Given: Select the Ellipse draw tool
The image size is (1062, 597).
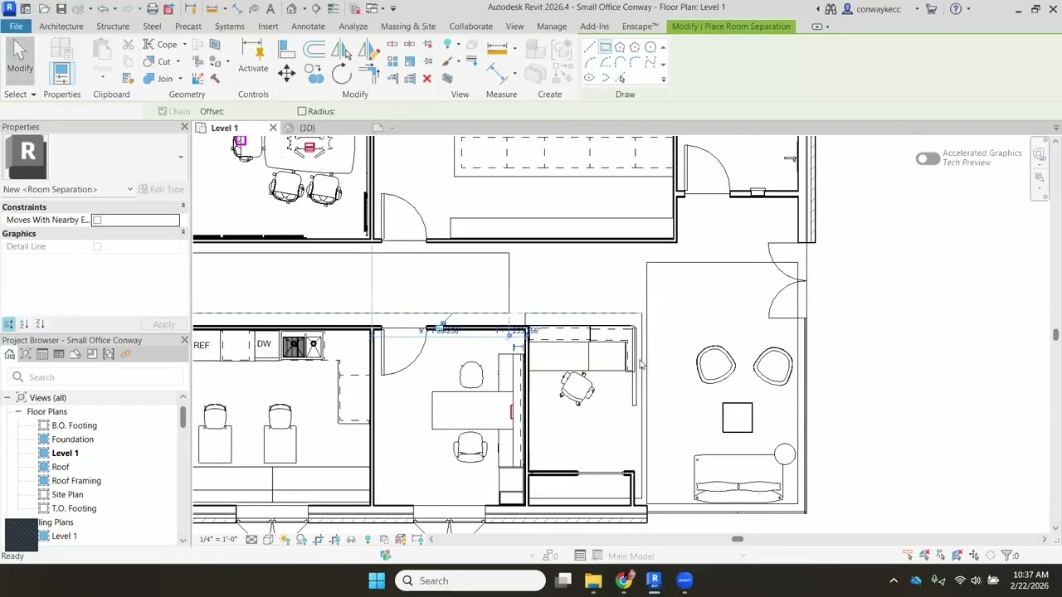Looking at the screenshot, I should pos(589,78).
